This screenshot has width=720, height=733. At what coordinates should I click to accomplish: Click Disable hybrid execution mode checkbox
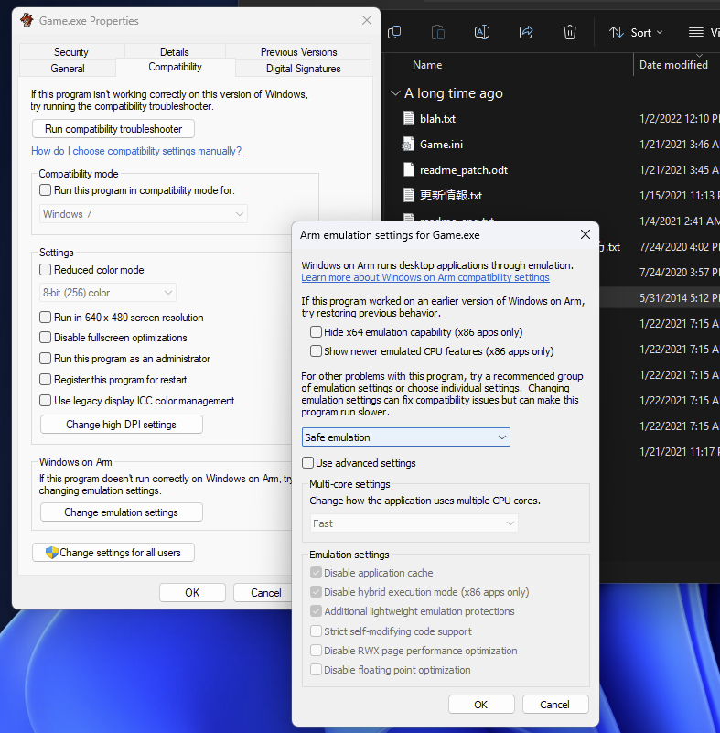pyautogui.click(x=316, y=591)
